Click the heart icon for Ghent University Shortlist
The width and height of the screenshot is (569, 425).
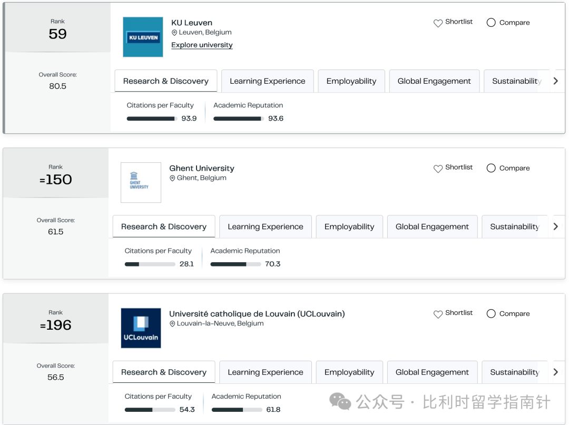(438, 169)
